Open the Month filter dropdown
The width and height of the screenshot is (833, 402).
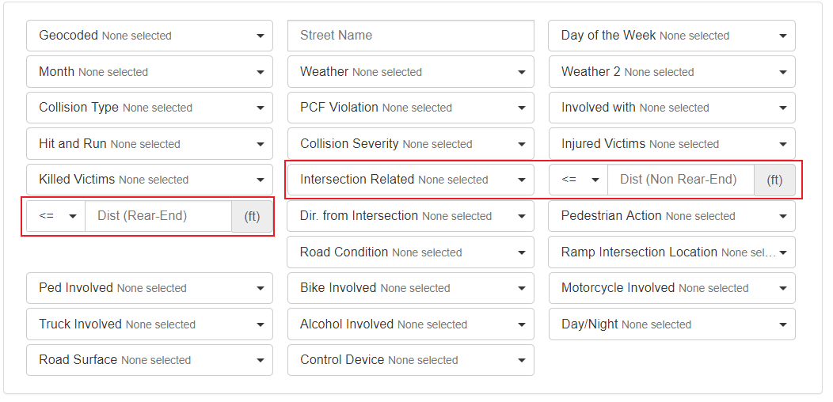point(149,72)
